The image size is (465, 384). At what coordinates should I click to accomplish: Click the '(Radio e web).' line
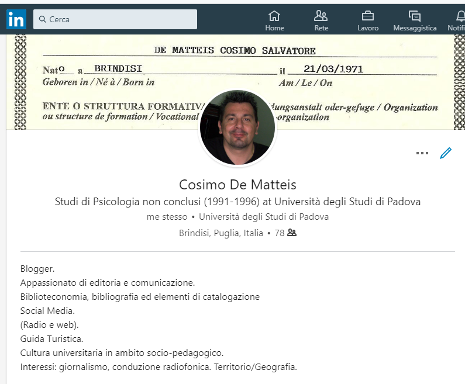[x=50, y=325]
